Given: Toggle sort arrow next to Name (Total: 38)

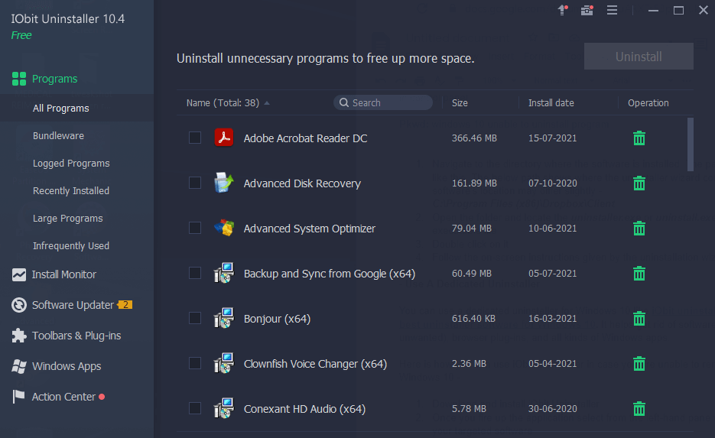Looking at the screenshot, I should 267,103.
